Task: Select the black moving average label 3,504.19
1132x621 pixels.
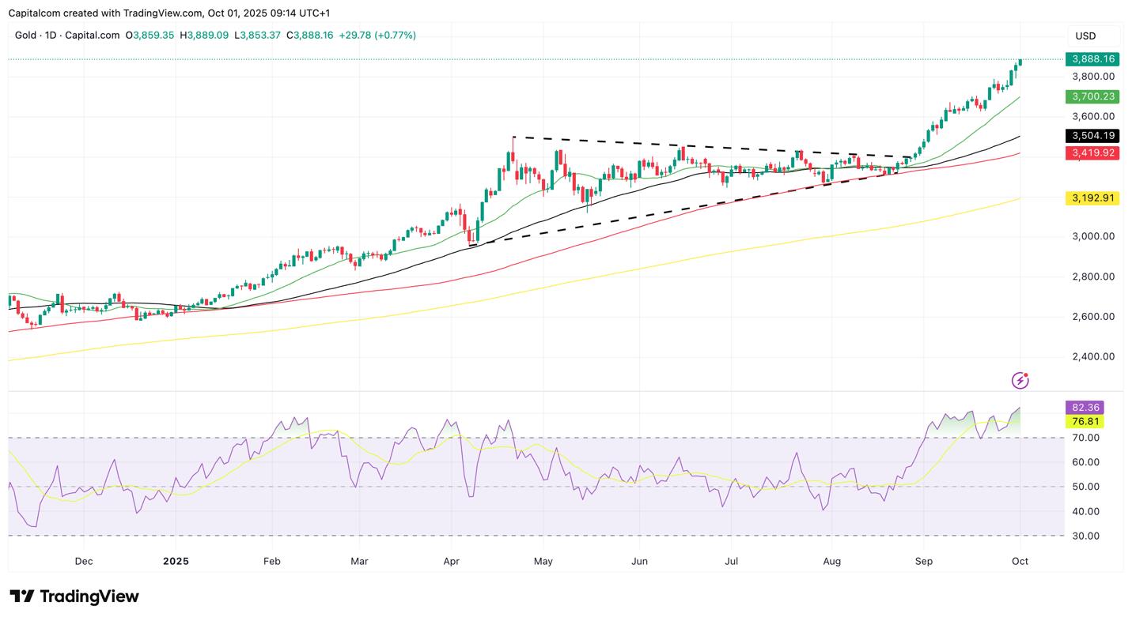Action: click(1092, 136)
